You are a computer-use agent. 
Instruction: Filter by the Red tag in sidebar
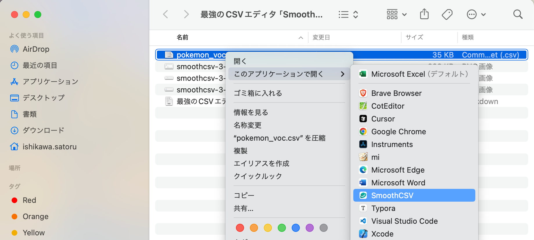pyautogui.click(x=24, y=200)
